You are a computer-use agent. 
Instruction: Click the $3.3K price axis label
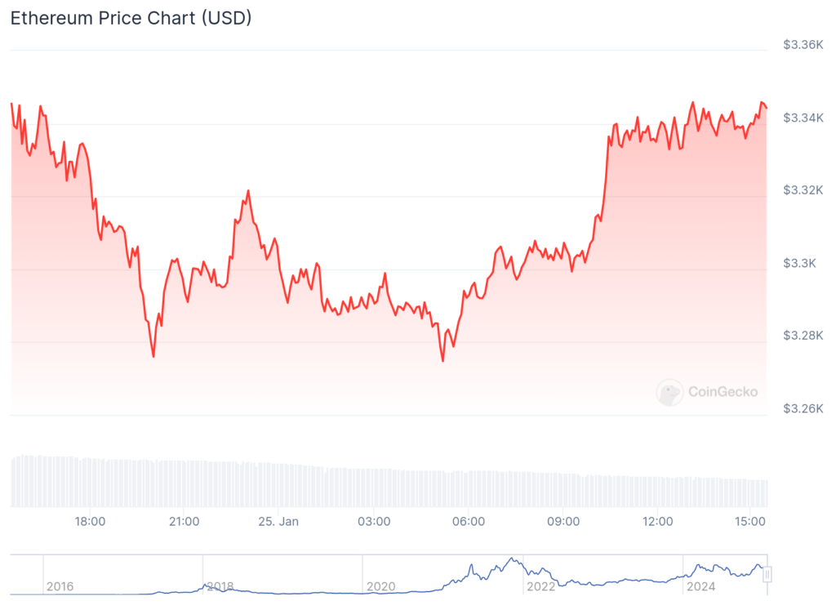pos(799,263)
